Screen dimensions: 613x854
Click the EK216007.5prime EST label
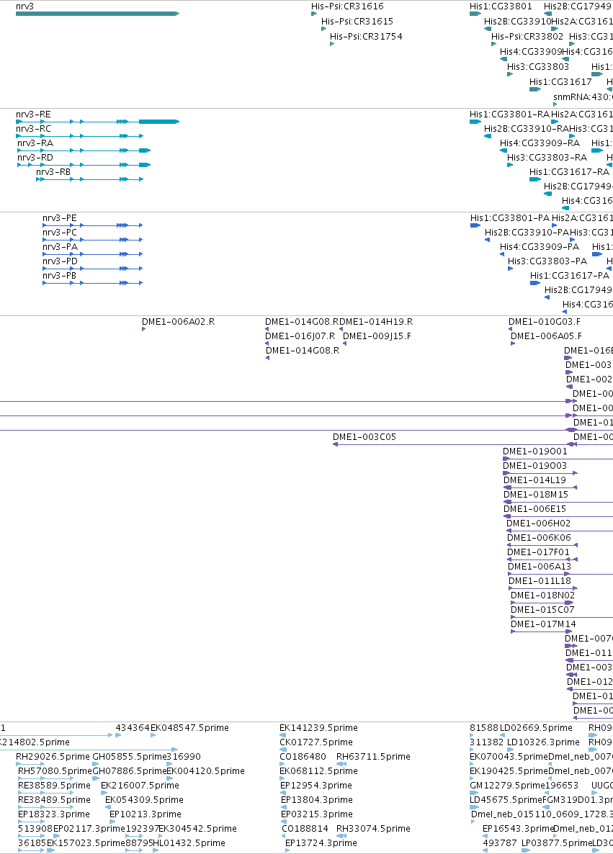(x=140, y=786)
